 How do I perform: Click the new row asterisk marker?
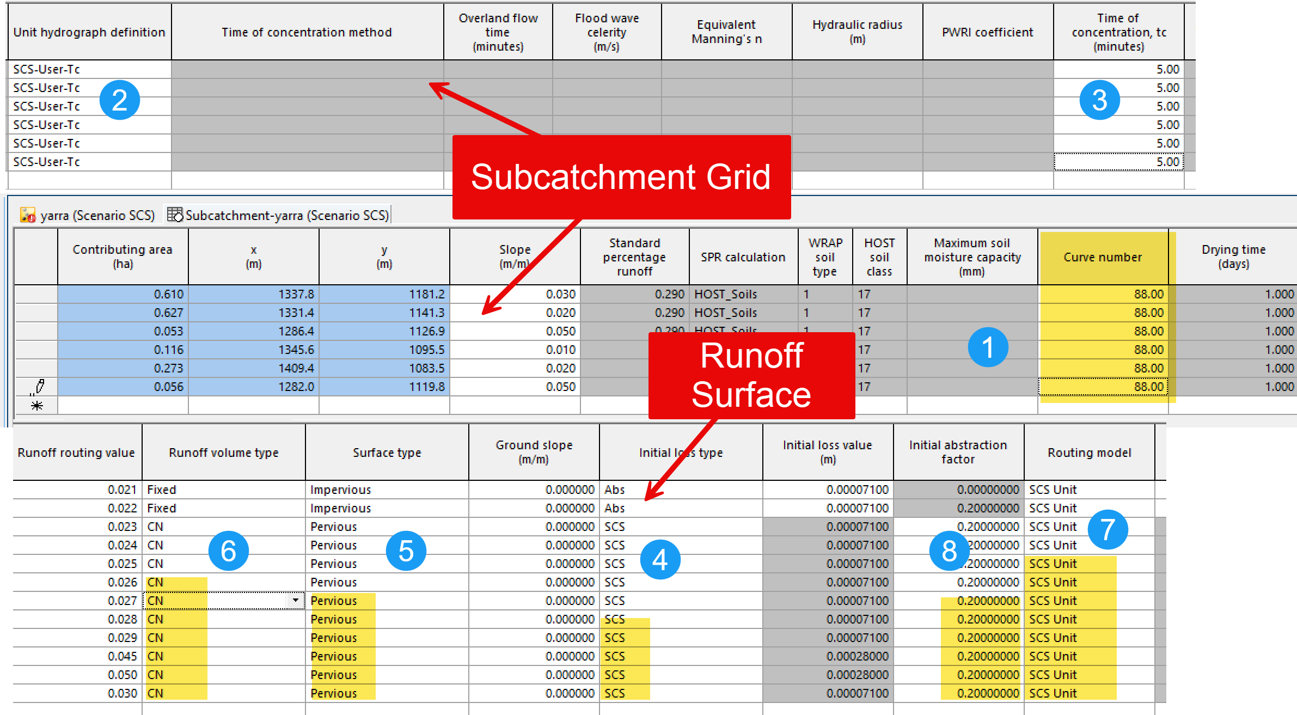click(36, 406)
